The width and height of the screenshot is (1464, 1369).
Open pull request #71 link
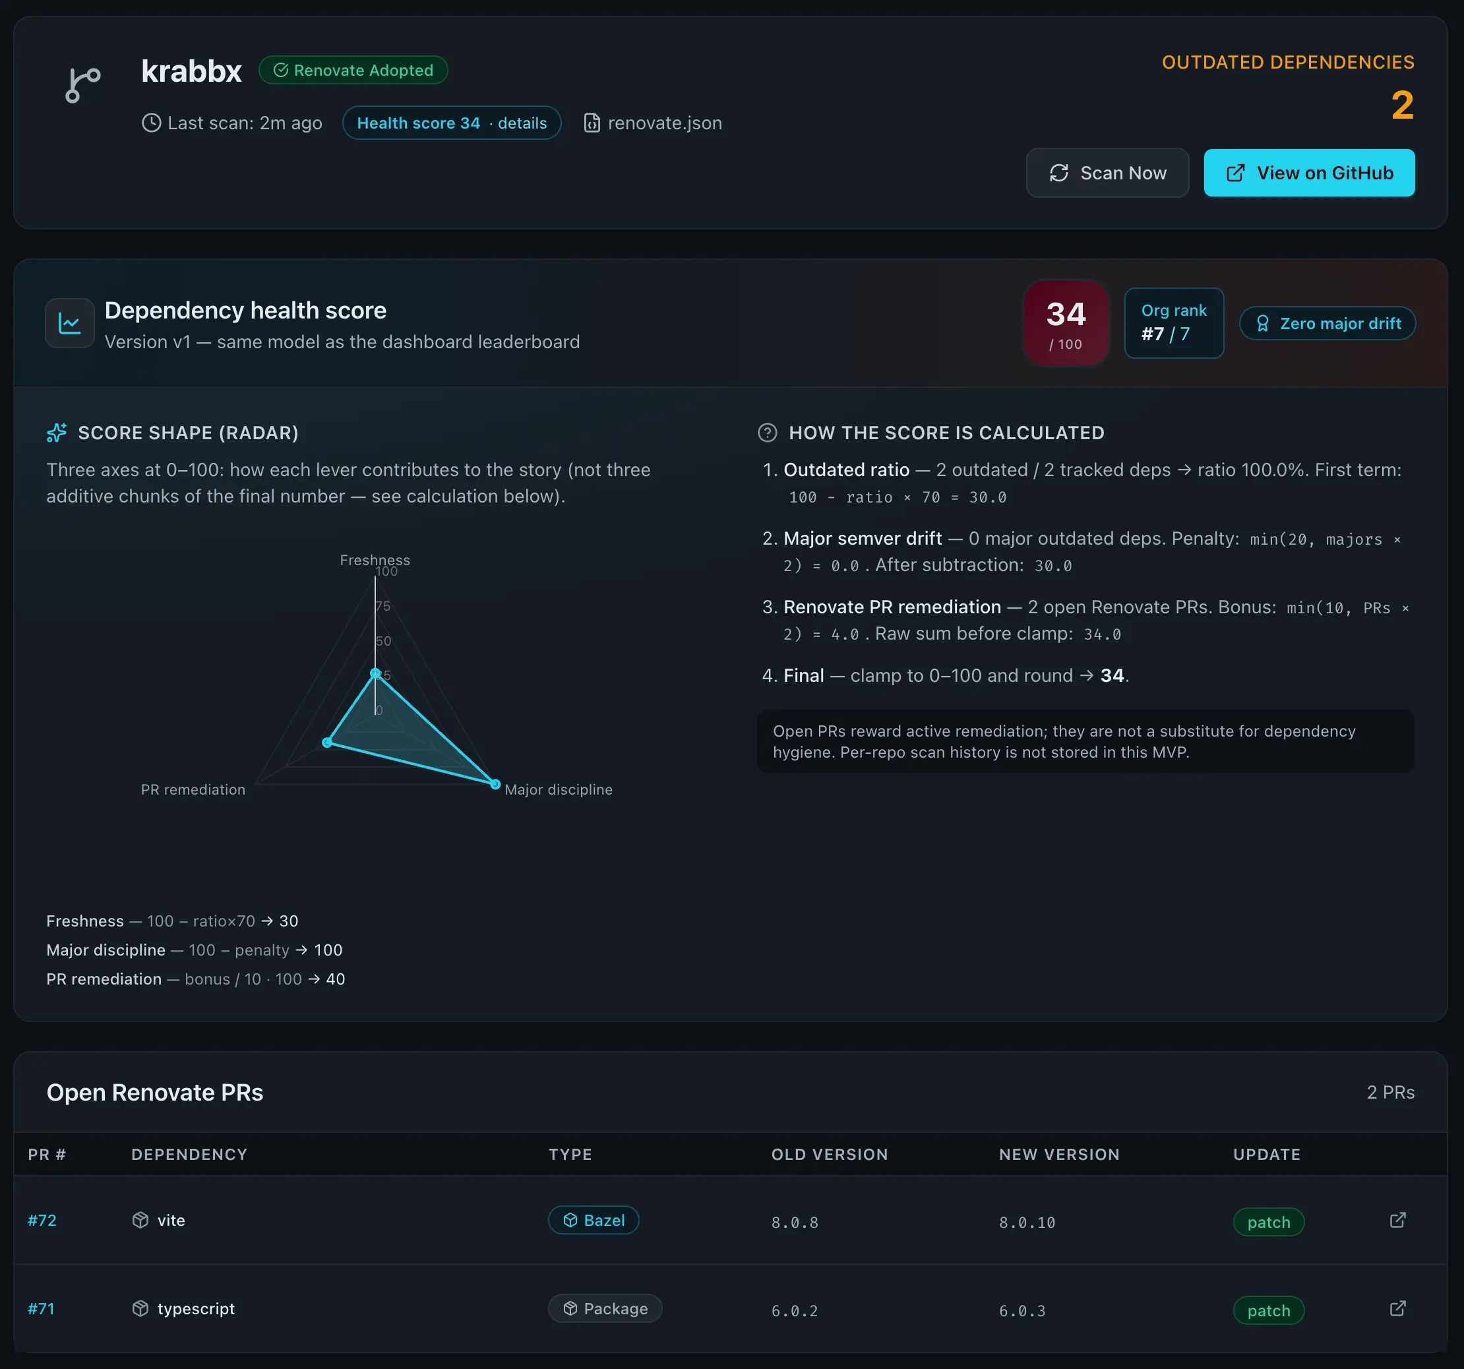[42, 1308]
